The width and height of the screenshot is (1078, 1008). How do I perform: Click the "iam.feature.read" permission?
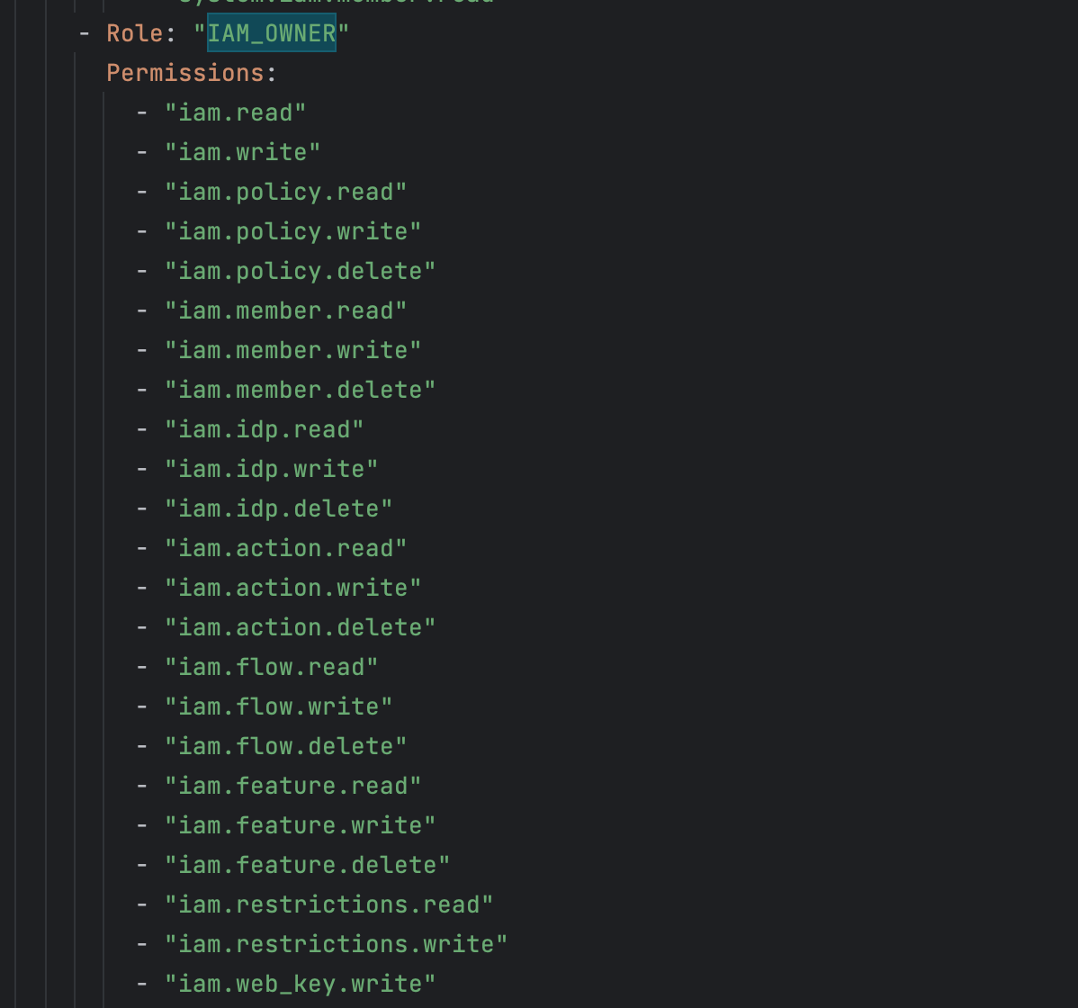click(292, 786)
